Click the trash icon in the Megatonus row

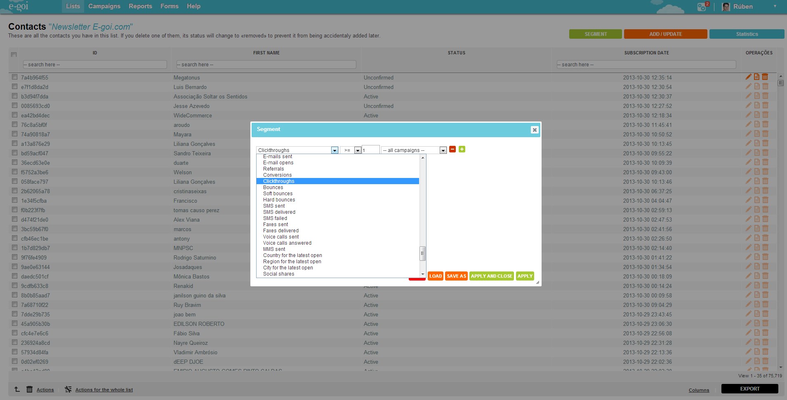coord(765,77)
